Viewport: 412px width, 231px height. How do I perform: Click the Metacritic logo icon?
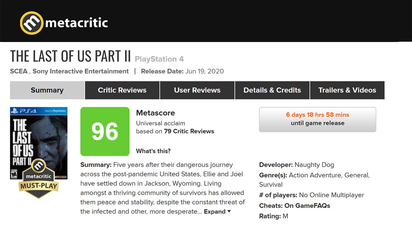(31, 23)
